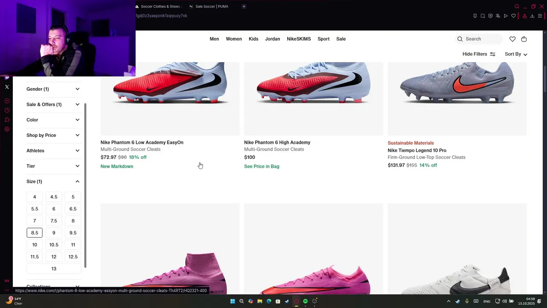The height and width of the screenshot is (308, 547).
Task: Click the filter panel scrollbar
Action: coord(85,185)
